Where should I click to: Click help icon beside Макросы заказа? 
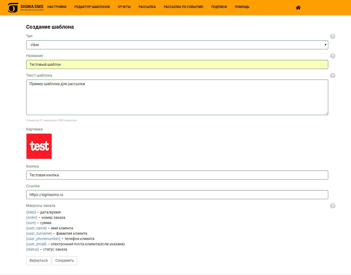(332, 206)
